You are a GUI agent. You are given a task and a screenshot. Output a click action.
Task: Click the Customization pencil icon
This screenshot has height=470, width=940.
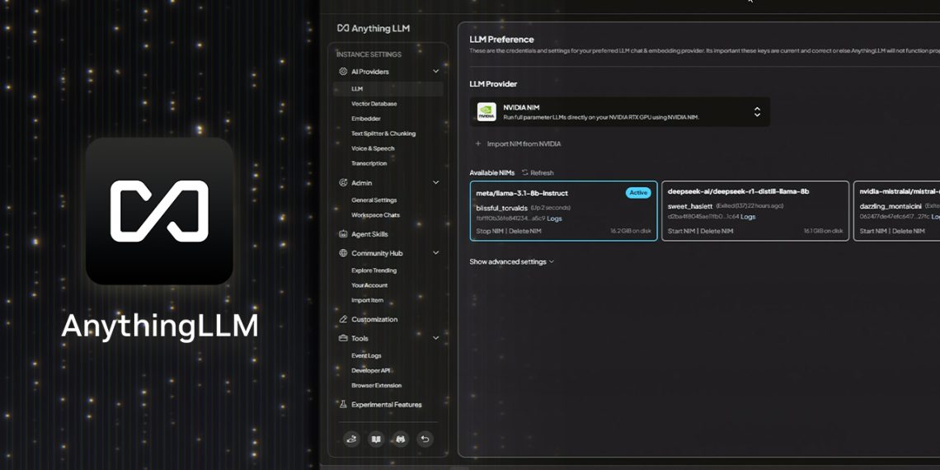point(343,320)
